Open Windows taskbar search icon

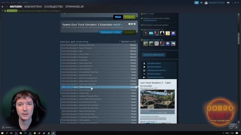(x=7, y=133)
